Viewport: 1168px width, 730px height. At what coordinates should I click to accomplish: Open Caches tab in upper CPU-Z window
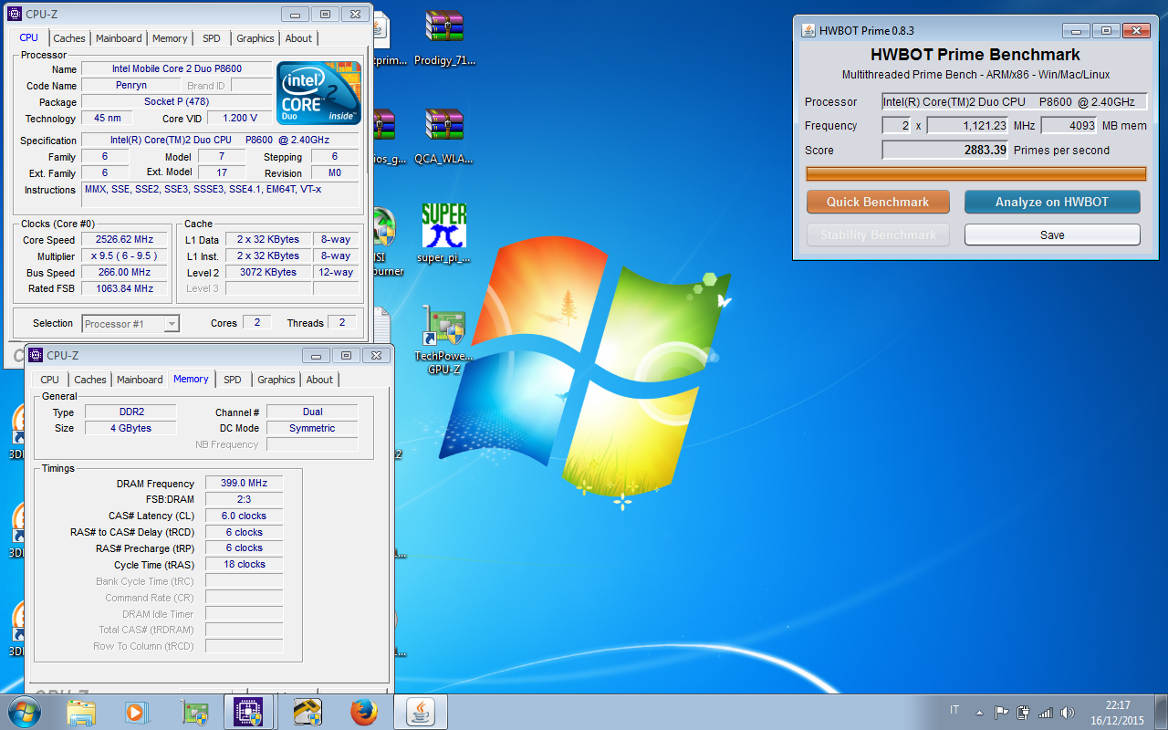(69, 38)
